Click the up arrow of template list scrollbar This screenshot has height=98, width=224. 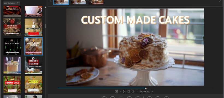(x=45, y=7)
